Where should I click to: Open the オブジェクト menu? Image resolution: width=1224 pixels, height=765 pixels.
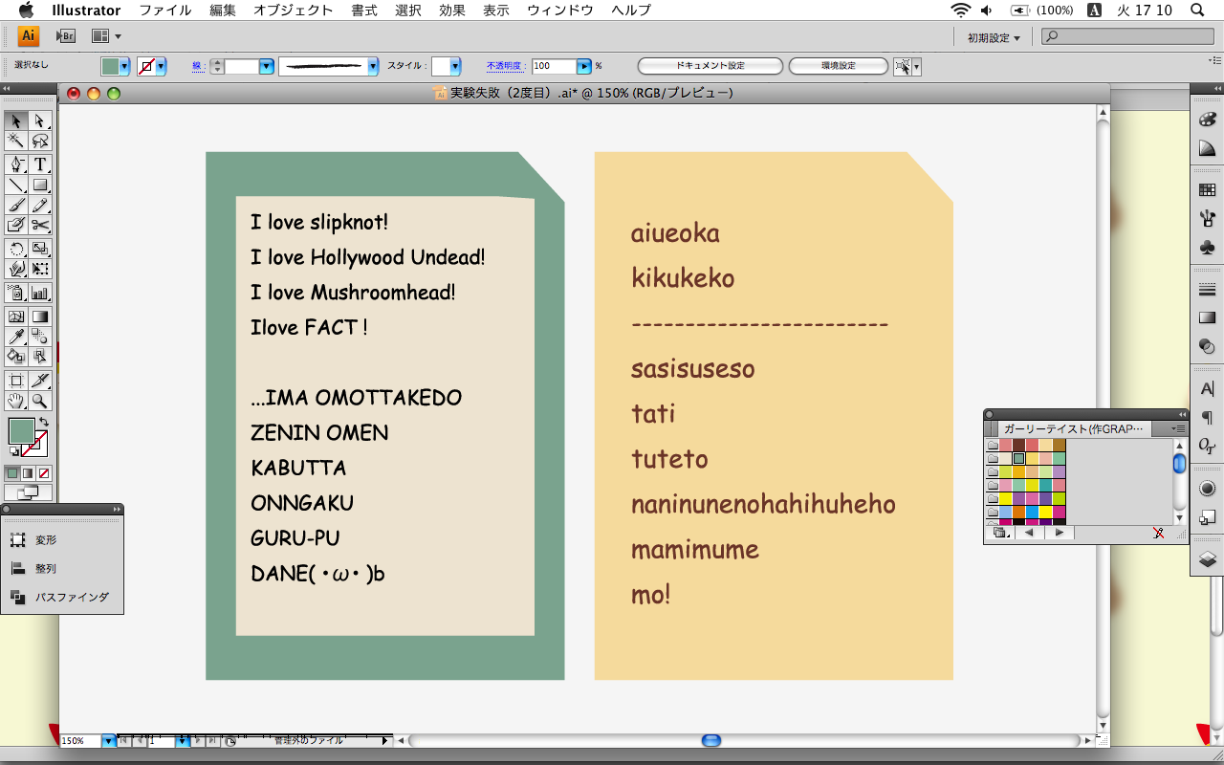coord(294,11)
